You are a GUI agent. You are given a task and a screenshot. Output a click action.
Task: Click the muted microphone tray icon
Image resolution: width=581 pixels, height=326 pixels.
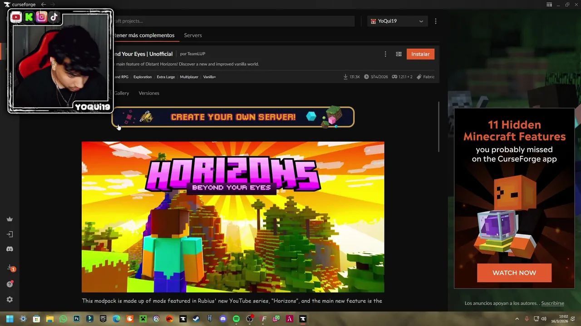coord(527,319)
